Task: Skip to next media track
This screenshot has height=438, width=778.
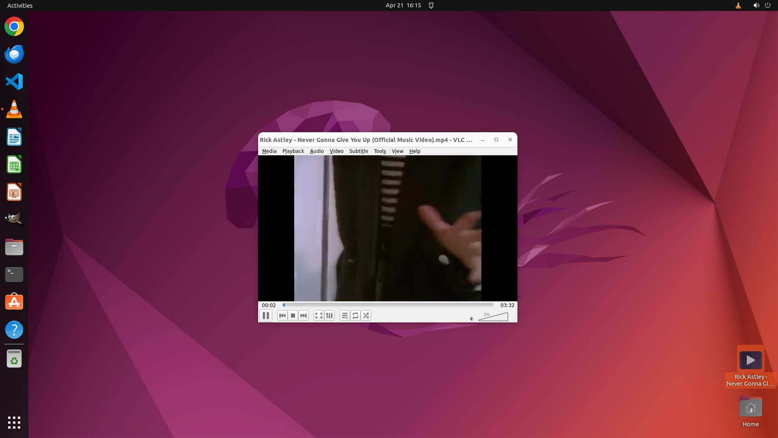Action: (x=304, y=316)
